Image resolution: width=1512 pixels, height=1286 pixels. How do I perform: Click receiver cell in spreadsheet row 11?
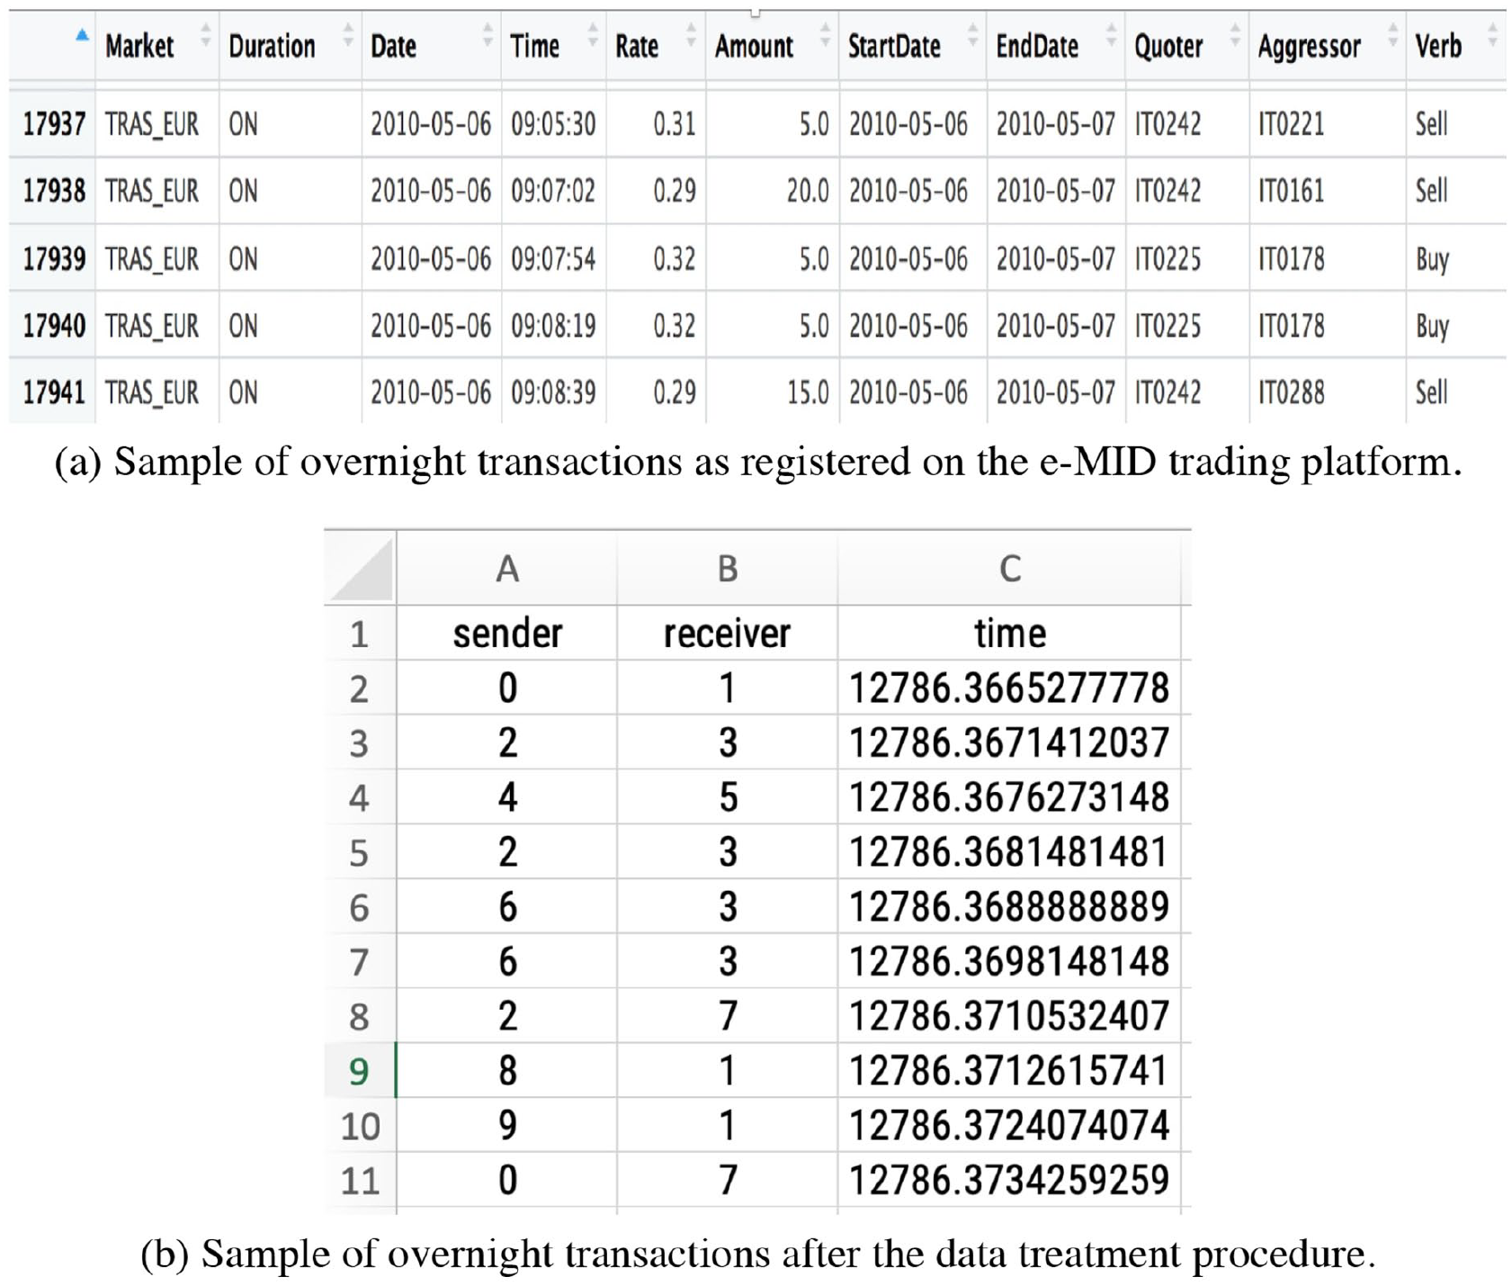[x=728, y=1180]
